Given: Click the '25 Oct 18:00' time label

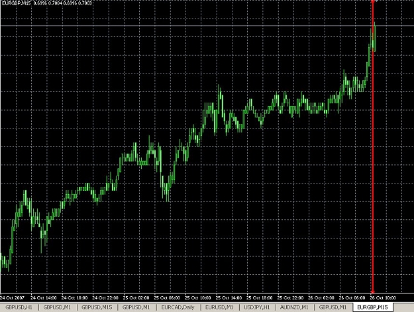Looking at the screenshot, I should point(260,297).
